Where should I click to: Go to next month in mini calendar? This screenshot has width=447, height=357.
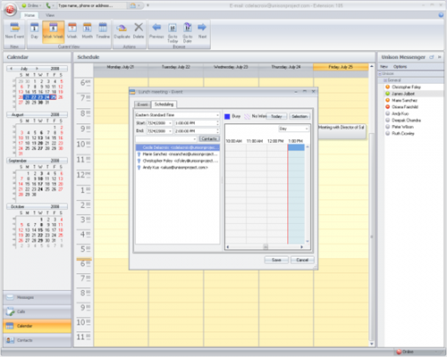(x=37, y=69)
